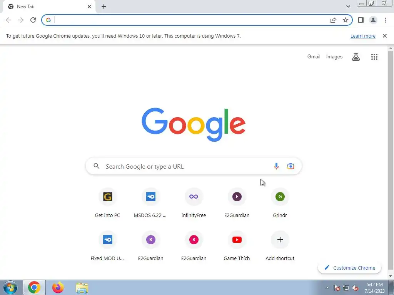
Task: Click the Chrome taskbar button
Action: 34,287
